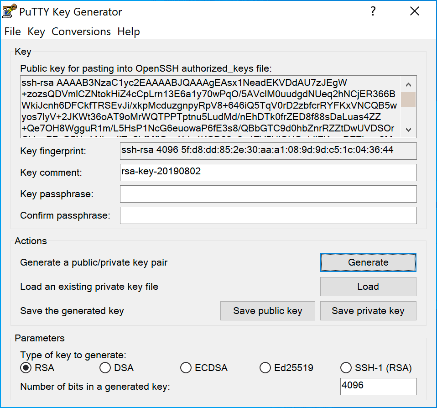This screenshot has width=437, height=408.
Task: Click the number of bits field showing 4096
Action: (x=378, y=386)
